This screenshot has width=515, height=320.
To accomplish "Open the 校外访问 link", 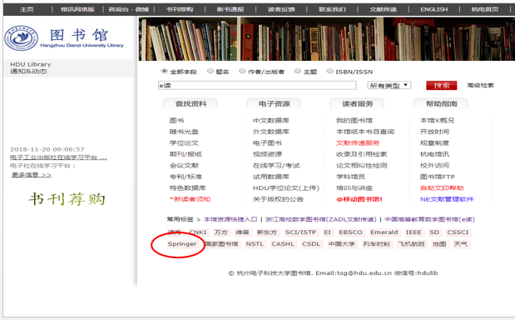I will [434, 166].
